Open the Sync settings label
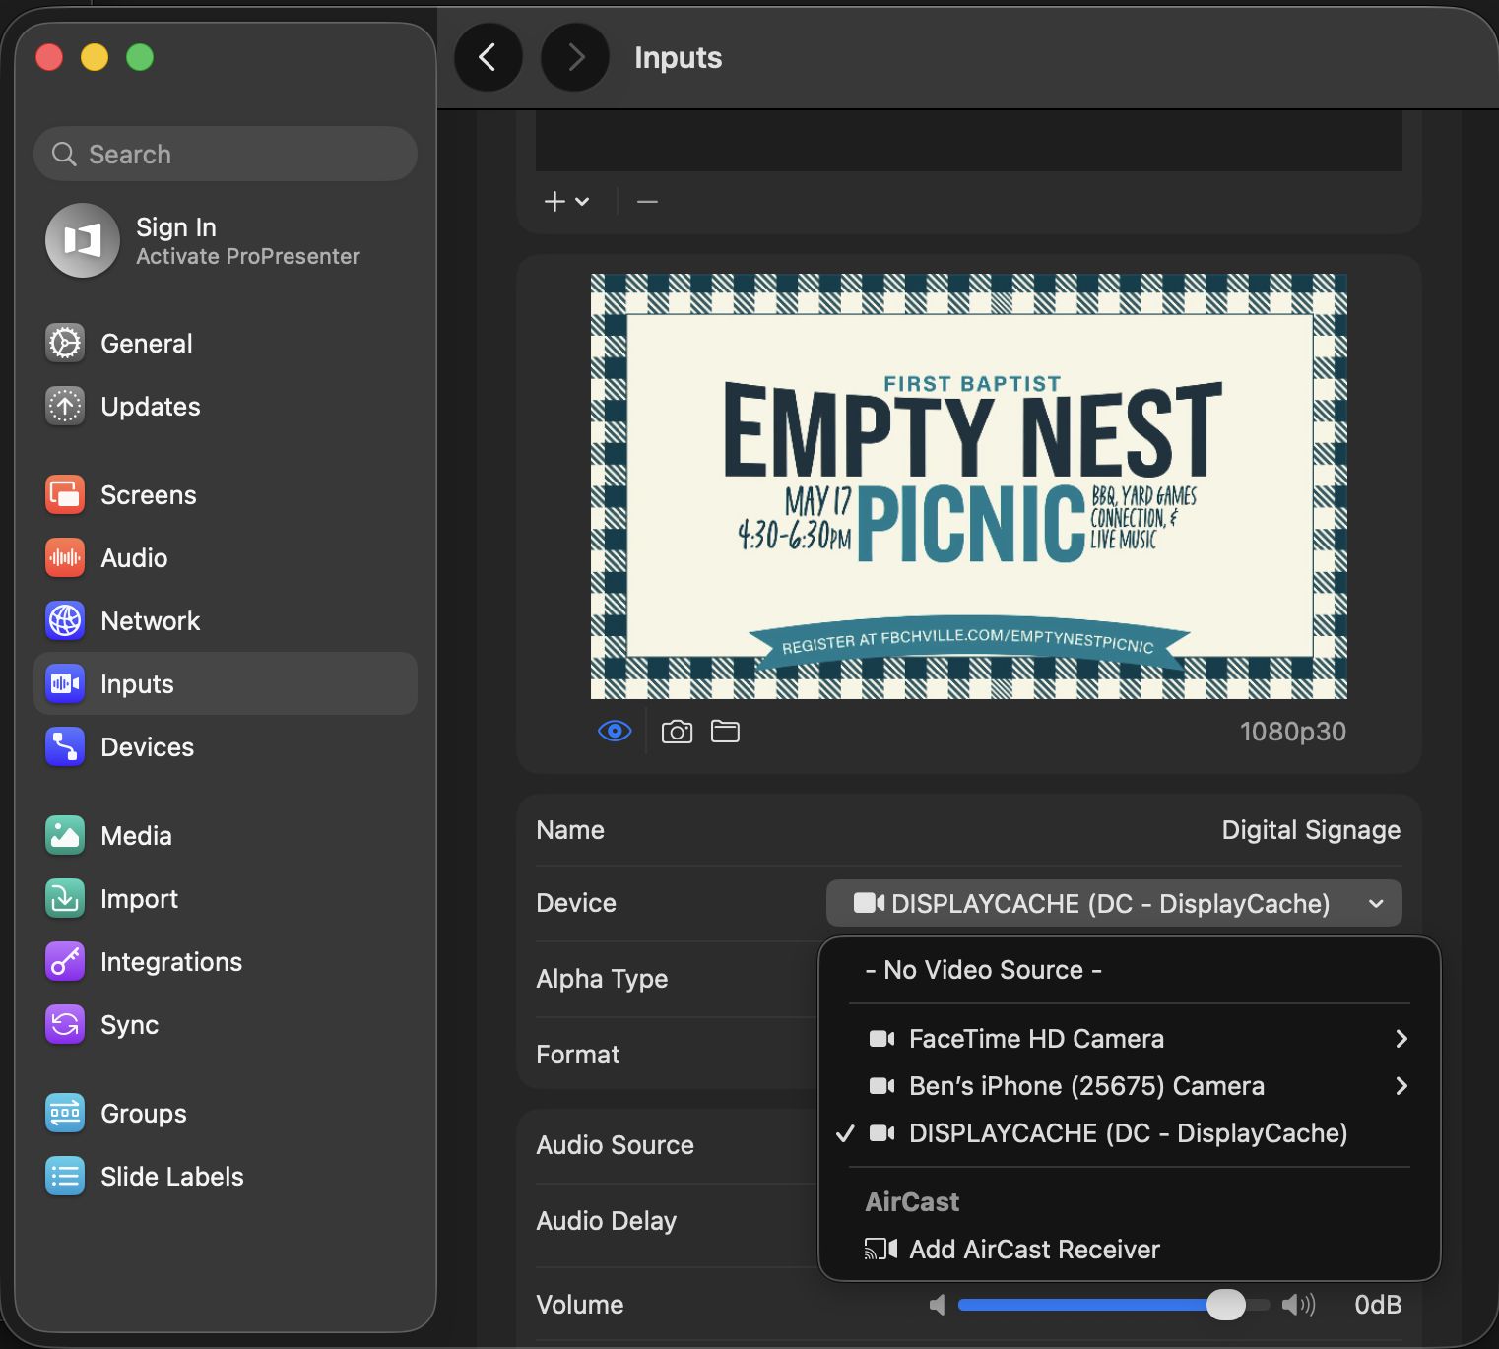The height and width of the screenshot is (1349, 1499). (129, 1025)
